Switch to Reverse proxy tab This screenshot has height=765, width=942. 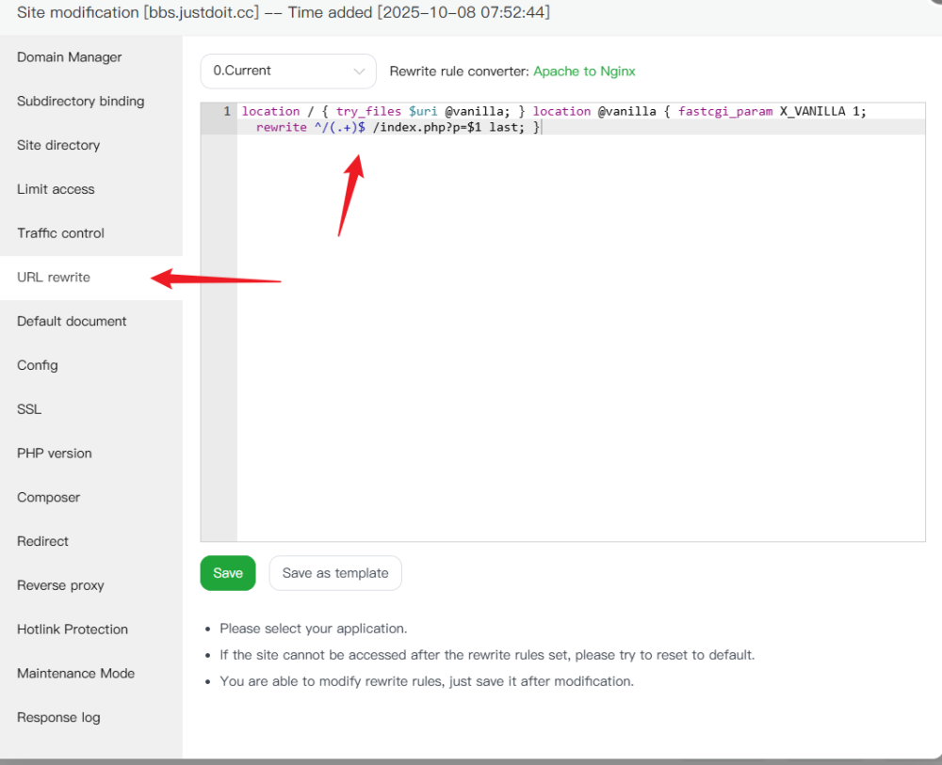60,585
